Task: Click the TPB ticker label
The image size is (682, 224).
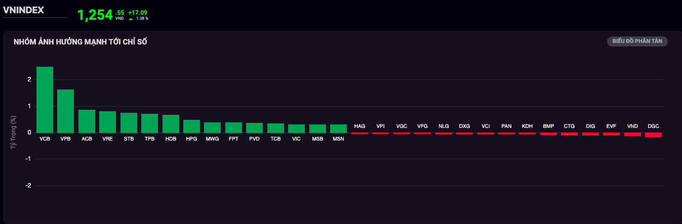Action: 150,139
